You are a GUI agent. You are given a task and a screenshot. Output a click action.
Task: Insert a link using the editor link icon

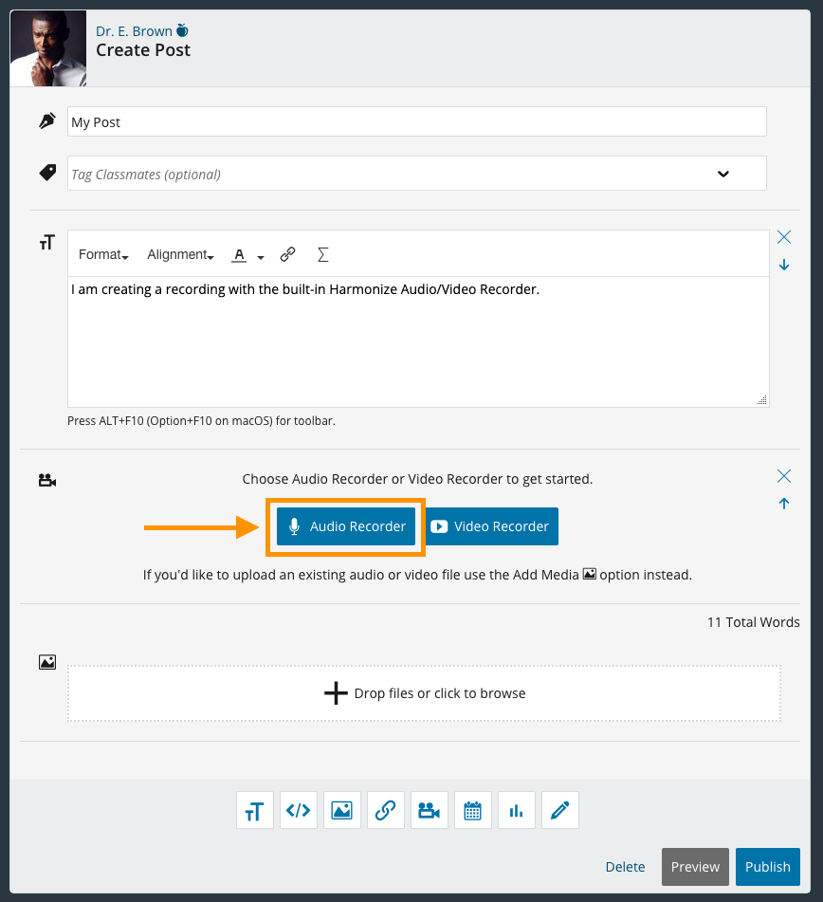click(288, 254)
